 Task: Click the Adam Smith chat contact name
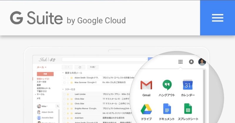click(x=47, y=112)
